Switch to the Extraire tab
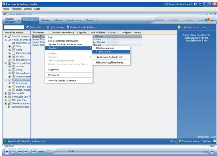 (x=45, y=20)
